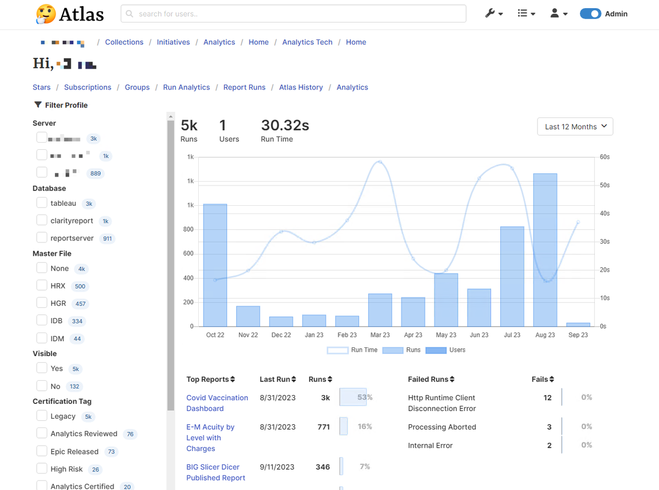659x490 pixels.
Task: Open the user icon's dropdown chevron
Action: click(564, 14)
